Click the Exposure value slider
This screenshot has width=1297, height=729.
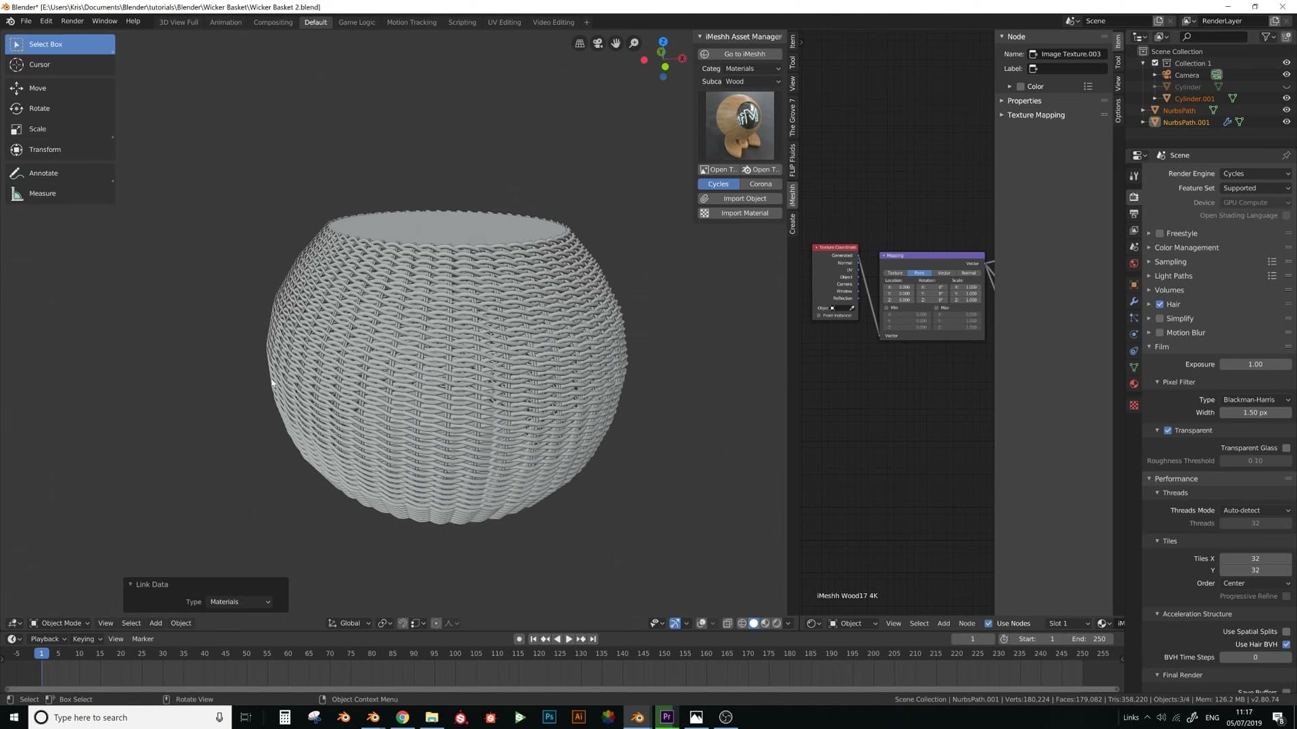click(1255, 364)
